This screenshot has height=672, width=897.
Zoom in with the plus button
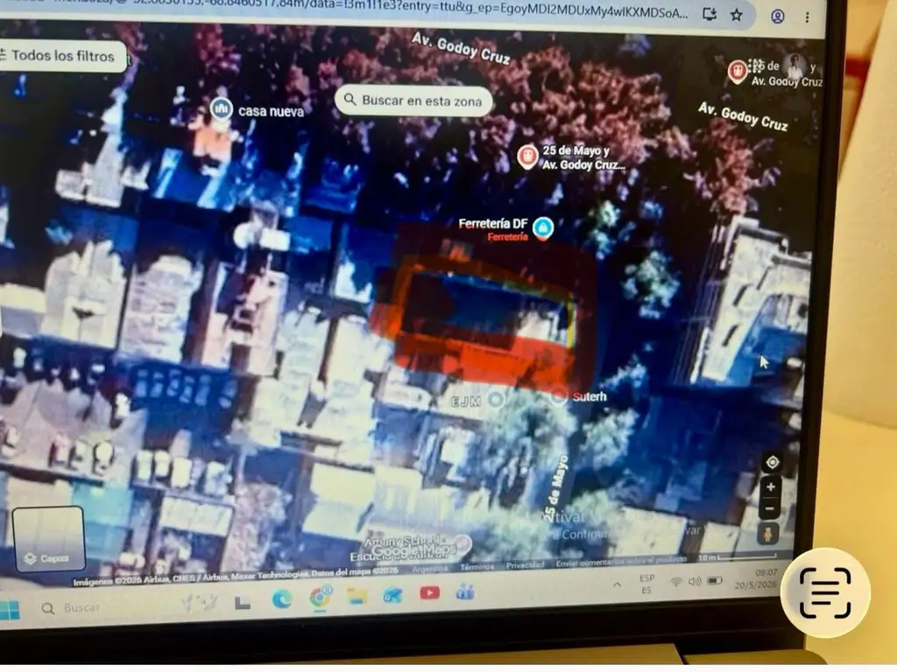pyautogui.click(x=771, y=486)
